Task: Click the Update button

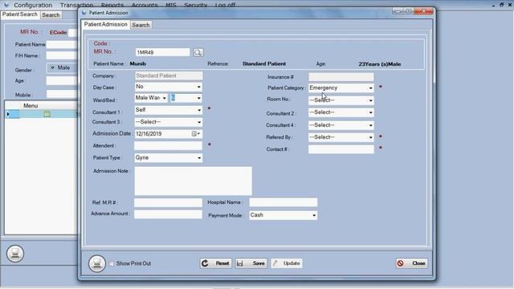Action: 287,263
